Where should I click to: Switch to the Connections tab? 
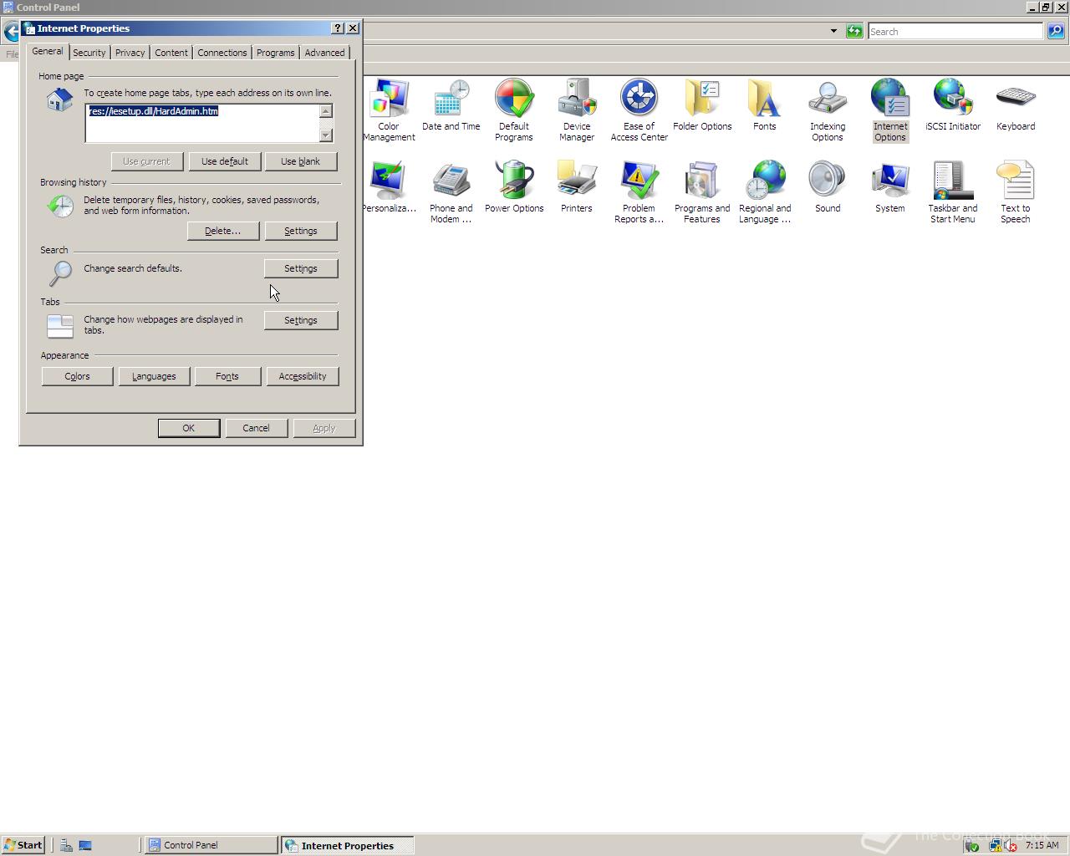click(x=222, y=53)
